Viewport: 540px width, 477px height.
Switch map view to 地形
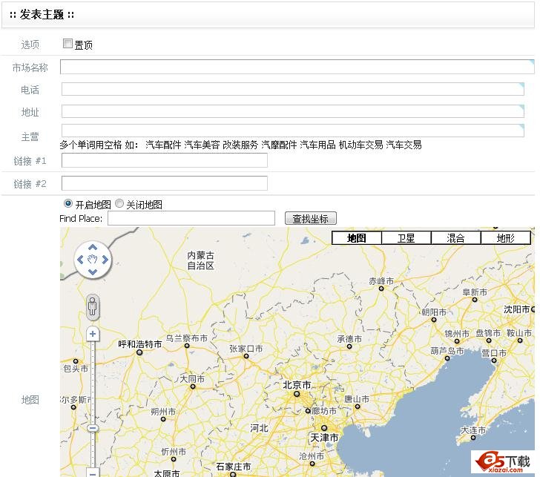pos(505,238)
